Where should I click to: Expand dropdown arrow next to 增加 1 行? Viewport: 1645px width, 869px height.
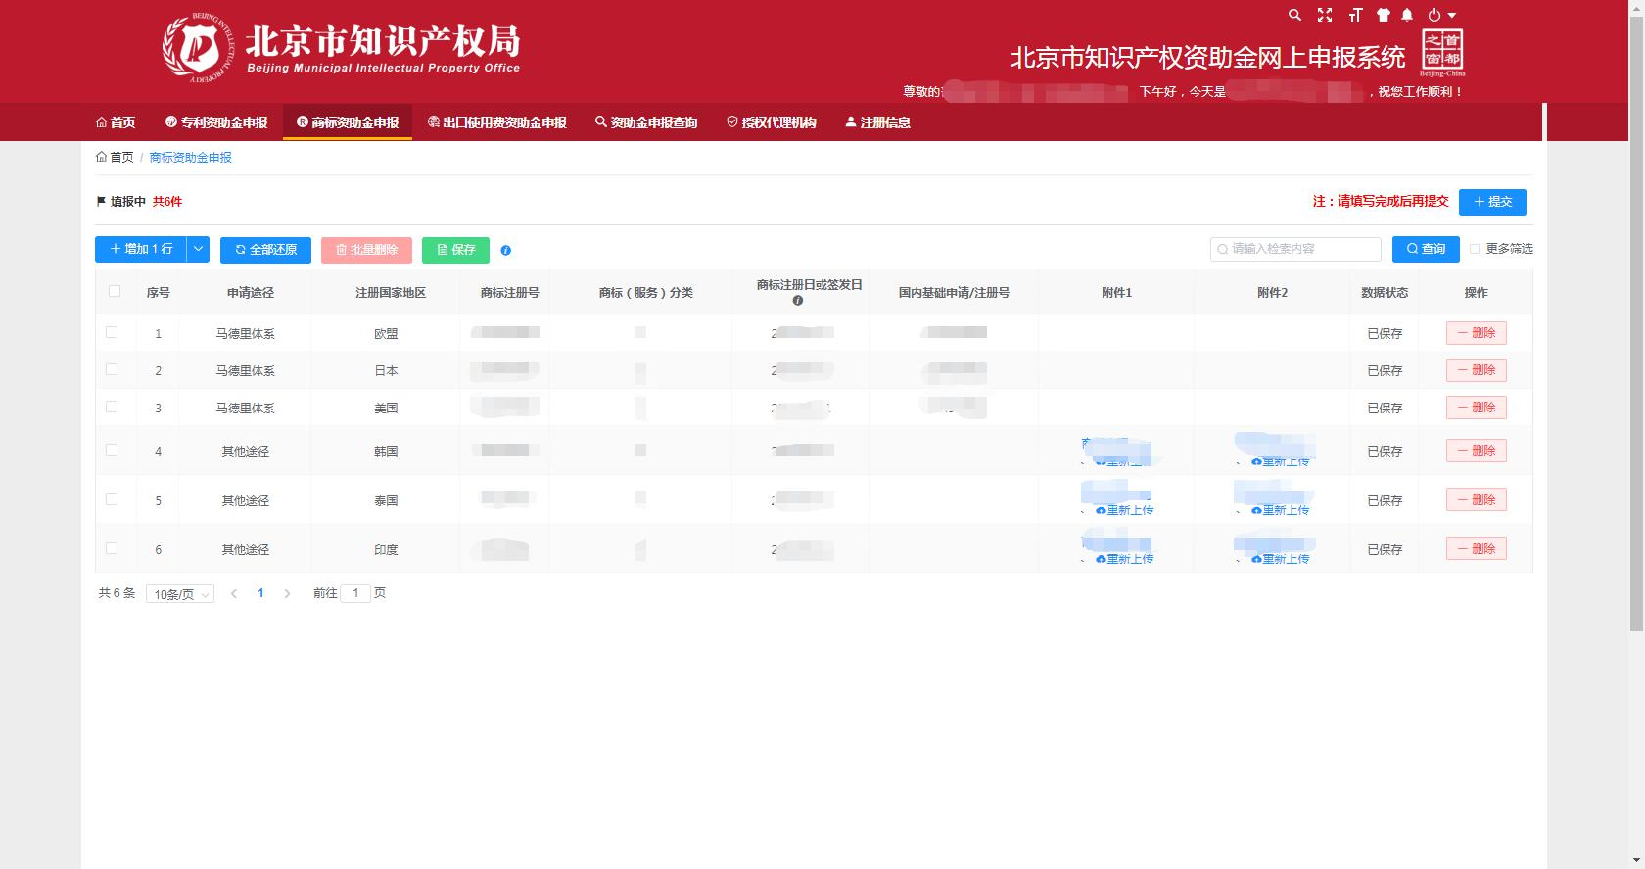198,249
